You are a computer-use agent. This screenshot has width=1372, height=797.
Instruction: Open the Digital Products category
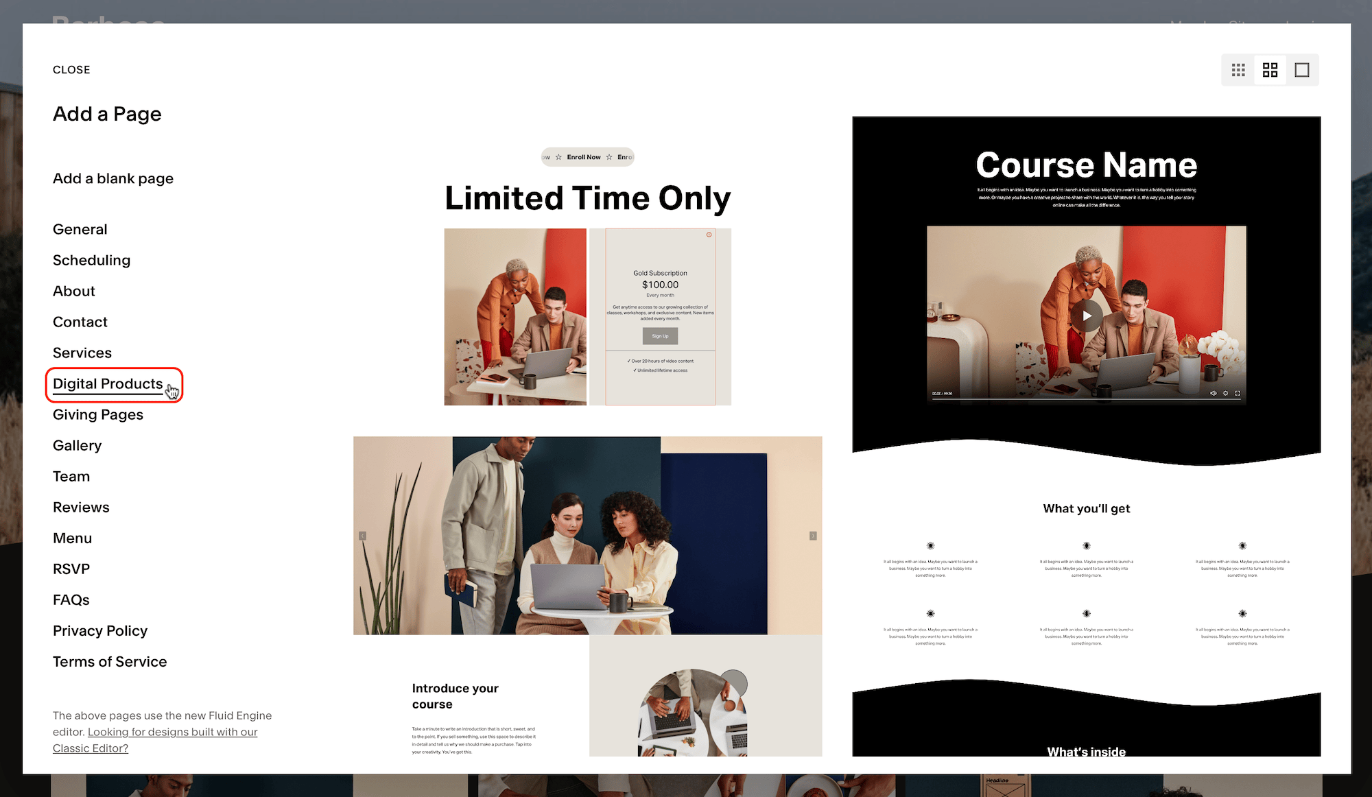(x=108, y=384)
